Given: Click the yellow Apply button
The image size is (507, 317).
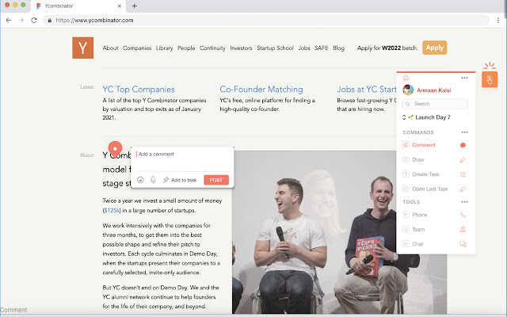Looking at the screenshot, I should (x=434, y=48).
